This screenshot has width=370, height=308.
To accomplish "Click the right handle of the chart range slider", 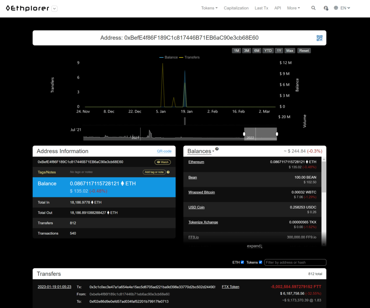I will pos(277,134).
